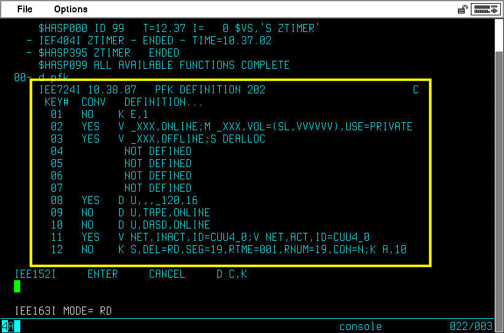Click D C,K in the IEE152I line
Image resolution: width=504 pixels, height=333 pixels.
pos(232,274)
